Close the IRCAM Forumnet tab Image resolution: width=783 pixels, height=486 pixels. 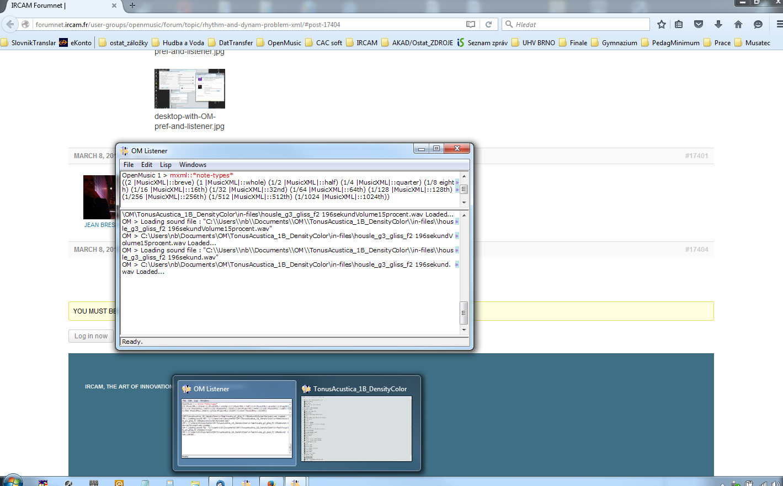click(x=114, y=6)
